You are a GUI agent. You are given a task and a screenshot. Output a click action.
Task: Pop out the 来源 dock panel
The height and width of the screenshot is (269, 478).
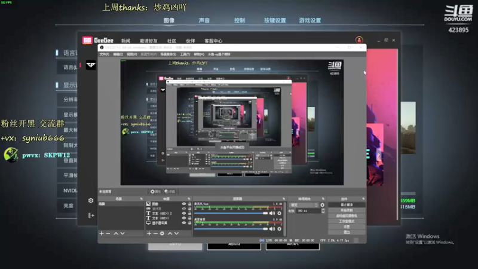pyautogui.click(x=189, y=199)
